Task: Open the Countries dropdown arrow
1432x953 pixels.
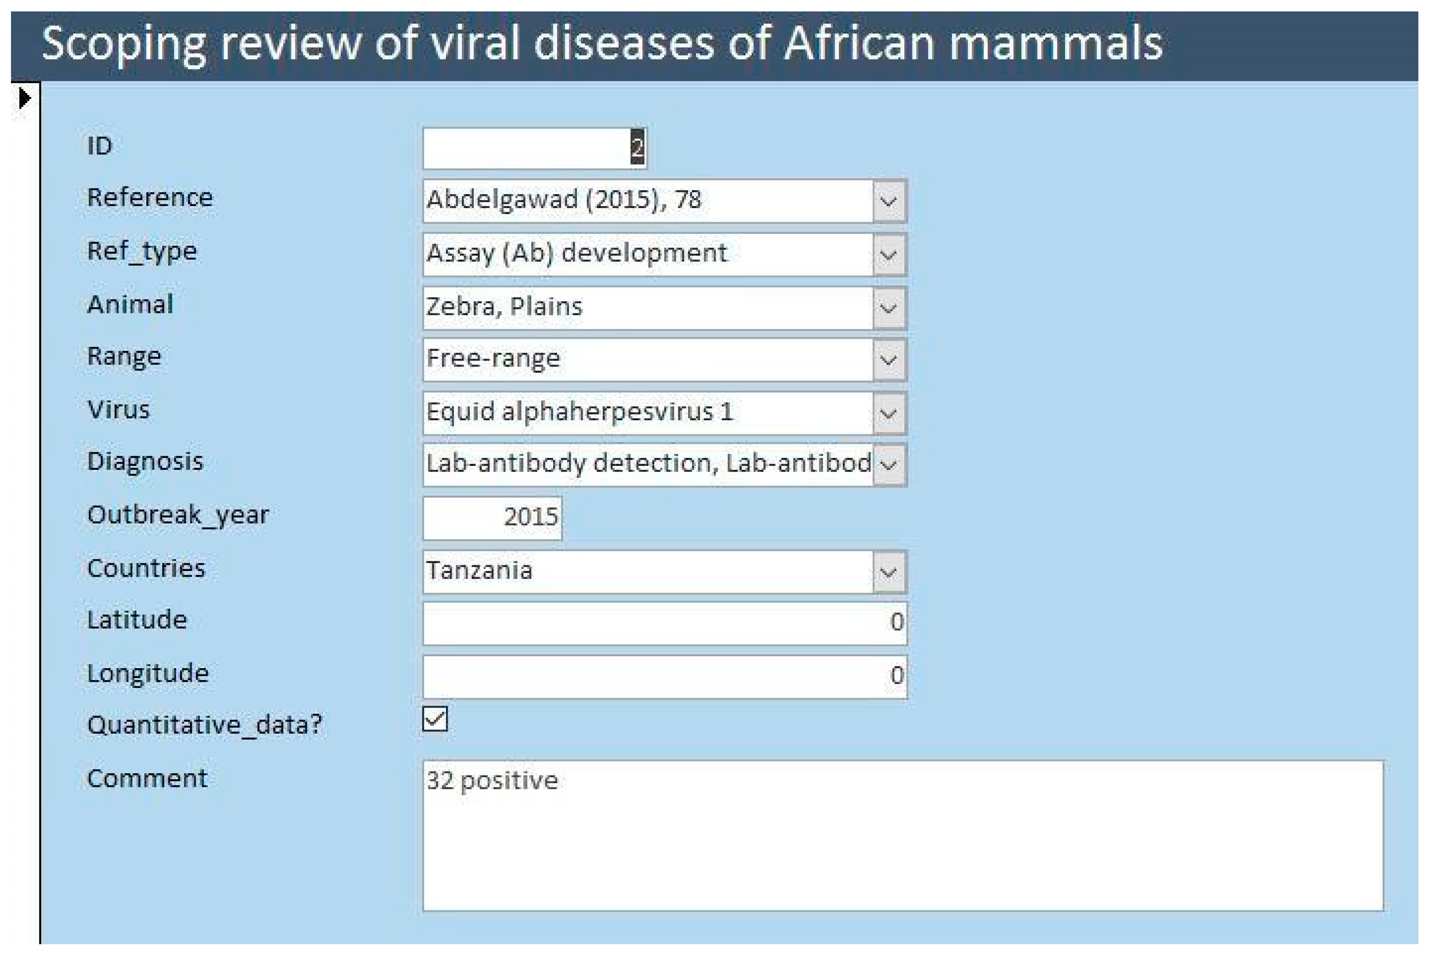Action: 889,572
